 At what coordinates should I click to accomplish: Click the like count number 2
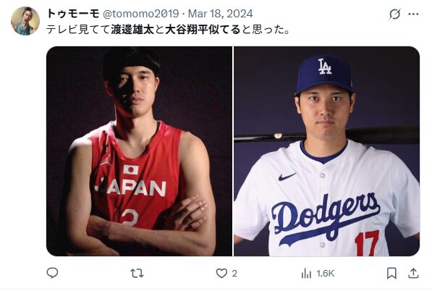(x=234, y=274)
